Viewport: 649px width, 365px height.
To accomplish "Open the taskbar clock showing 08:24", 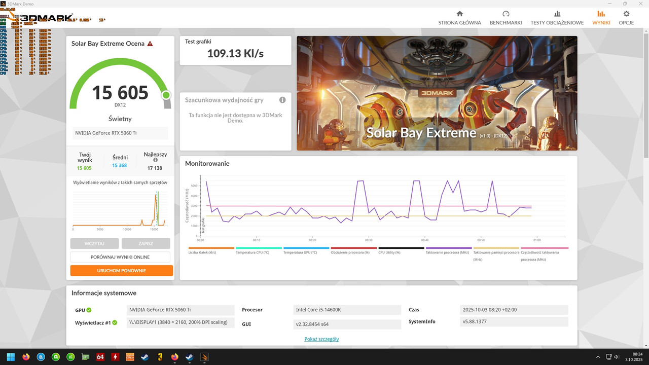I will point(635,357).
